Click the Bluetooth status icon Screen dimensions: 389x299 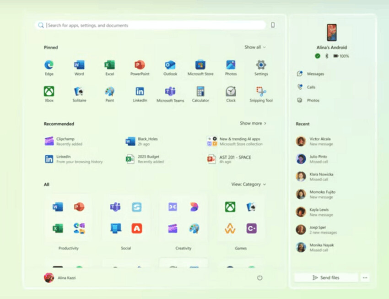[x=327, y=56]
